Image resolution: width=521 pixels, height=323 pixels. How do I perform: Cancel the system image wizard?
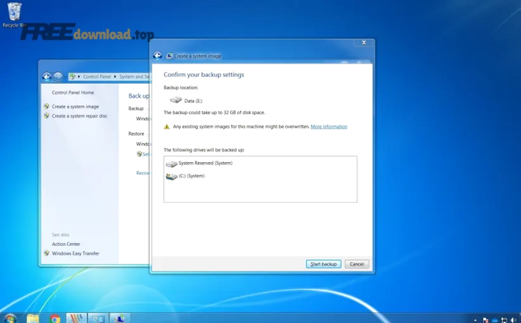[x=357, y=264]
